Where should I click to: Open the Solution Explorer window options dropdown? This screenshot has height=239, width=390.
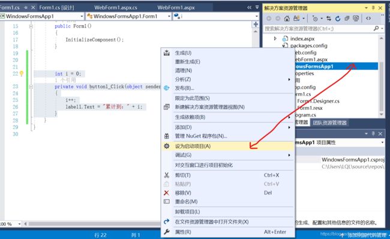pyautogui.click(x=366, y=8)
